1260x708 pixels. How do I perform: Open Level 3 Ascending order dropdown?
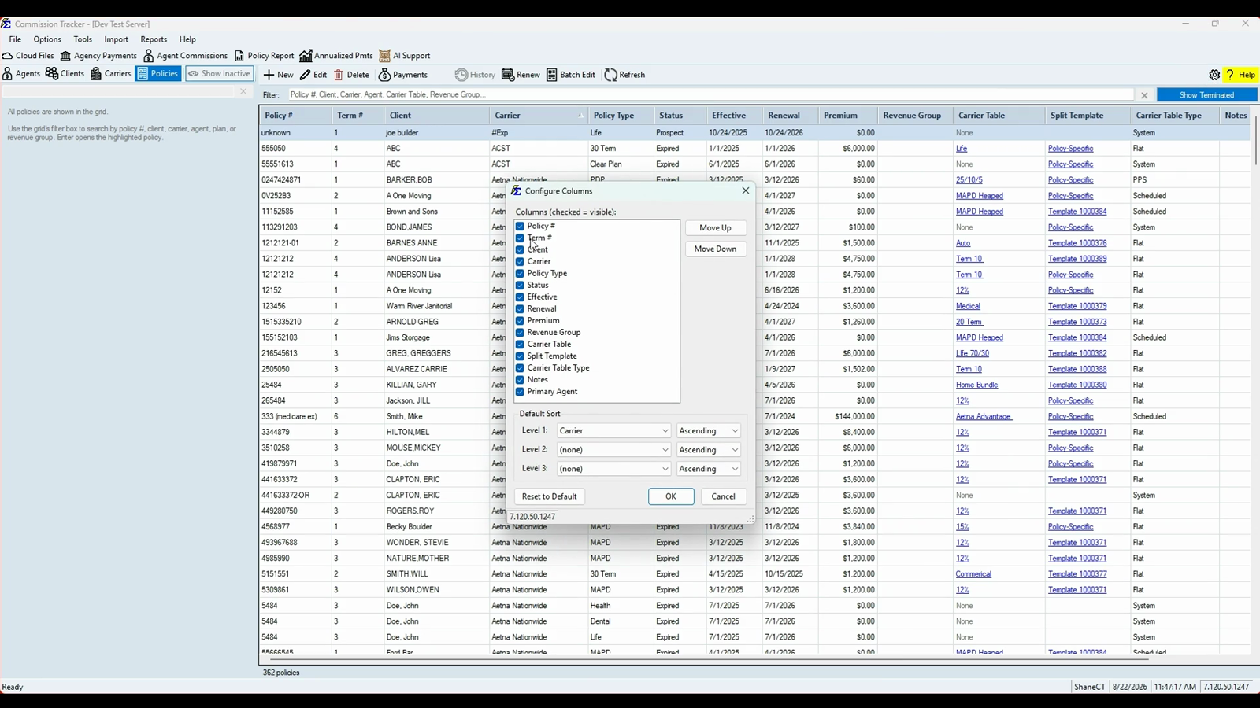click(x=709, y=469)
